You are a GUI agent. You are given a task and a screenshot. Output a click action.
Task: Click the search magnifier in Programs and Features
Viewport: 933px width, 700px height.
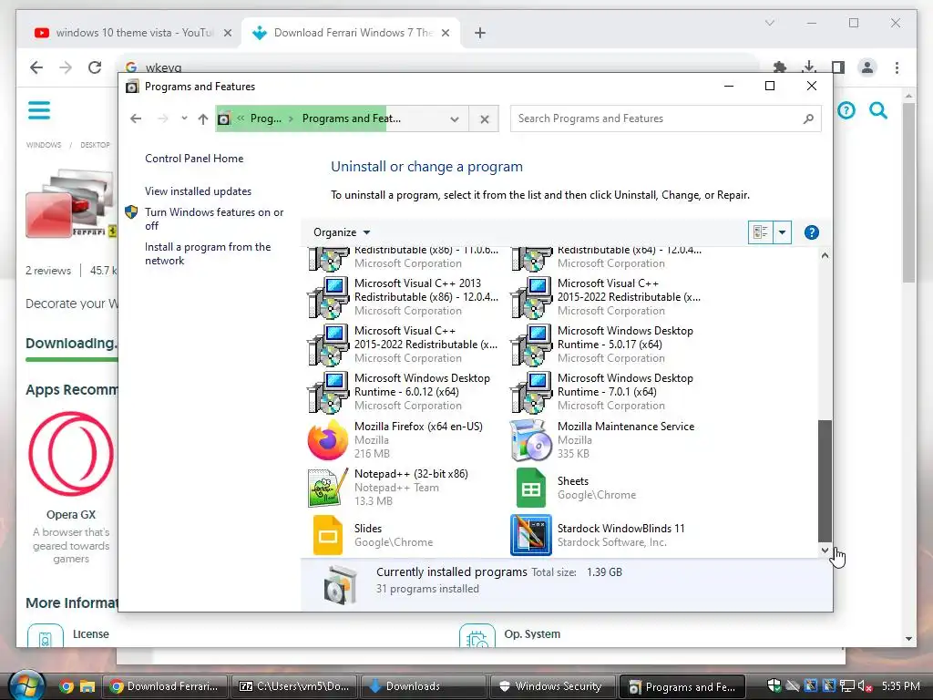click(x=808, y=118)
